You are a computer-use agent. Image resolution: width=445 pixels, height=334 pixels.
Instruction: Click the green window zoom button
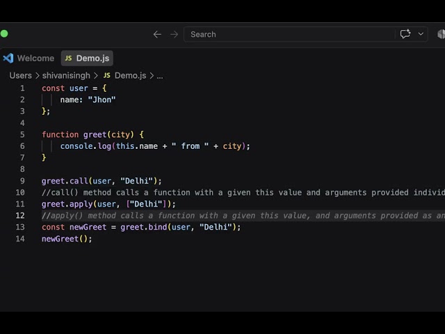(4, 34)
